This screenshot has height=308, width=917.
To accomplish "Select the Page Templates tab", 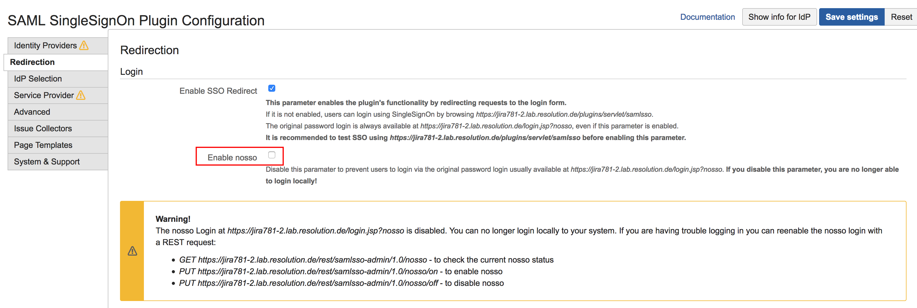I will pos(43,145).
